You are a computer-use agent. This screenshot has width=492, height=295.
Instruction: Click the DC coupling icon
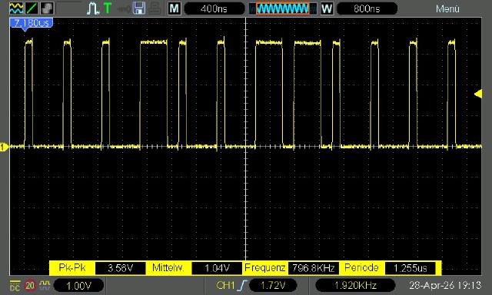[15, 286]
